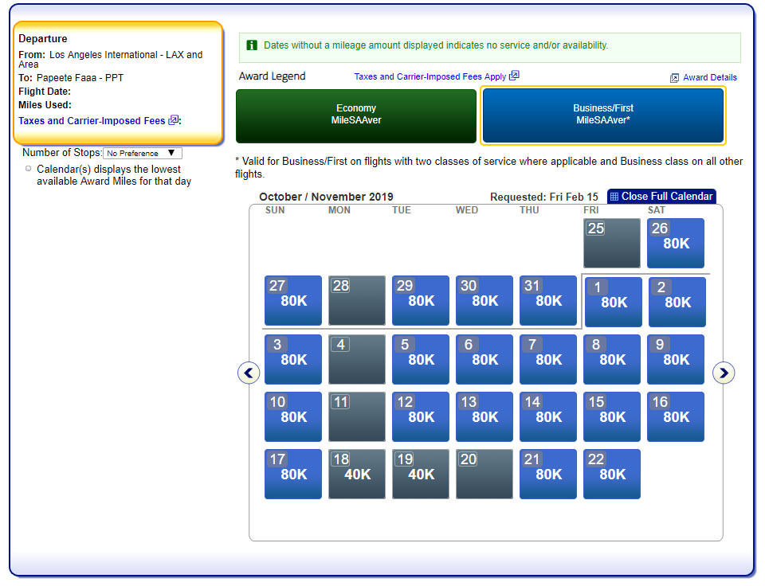Click the Award Details popup icon
The height and width of the screenshot is (586, 765).
click(674, 78)
